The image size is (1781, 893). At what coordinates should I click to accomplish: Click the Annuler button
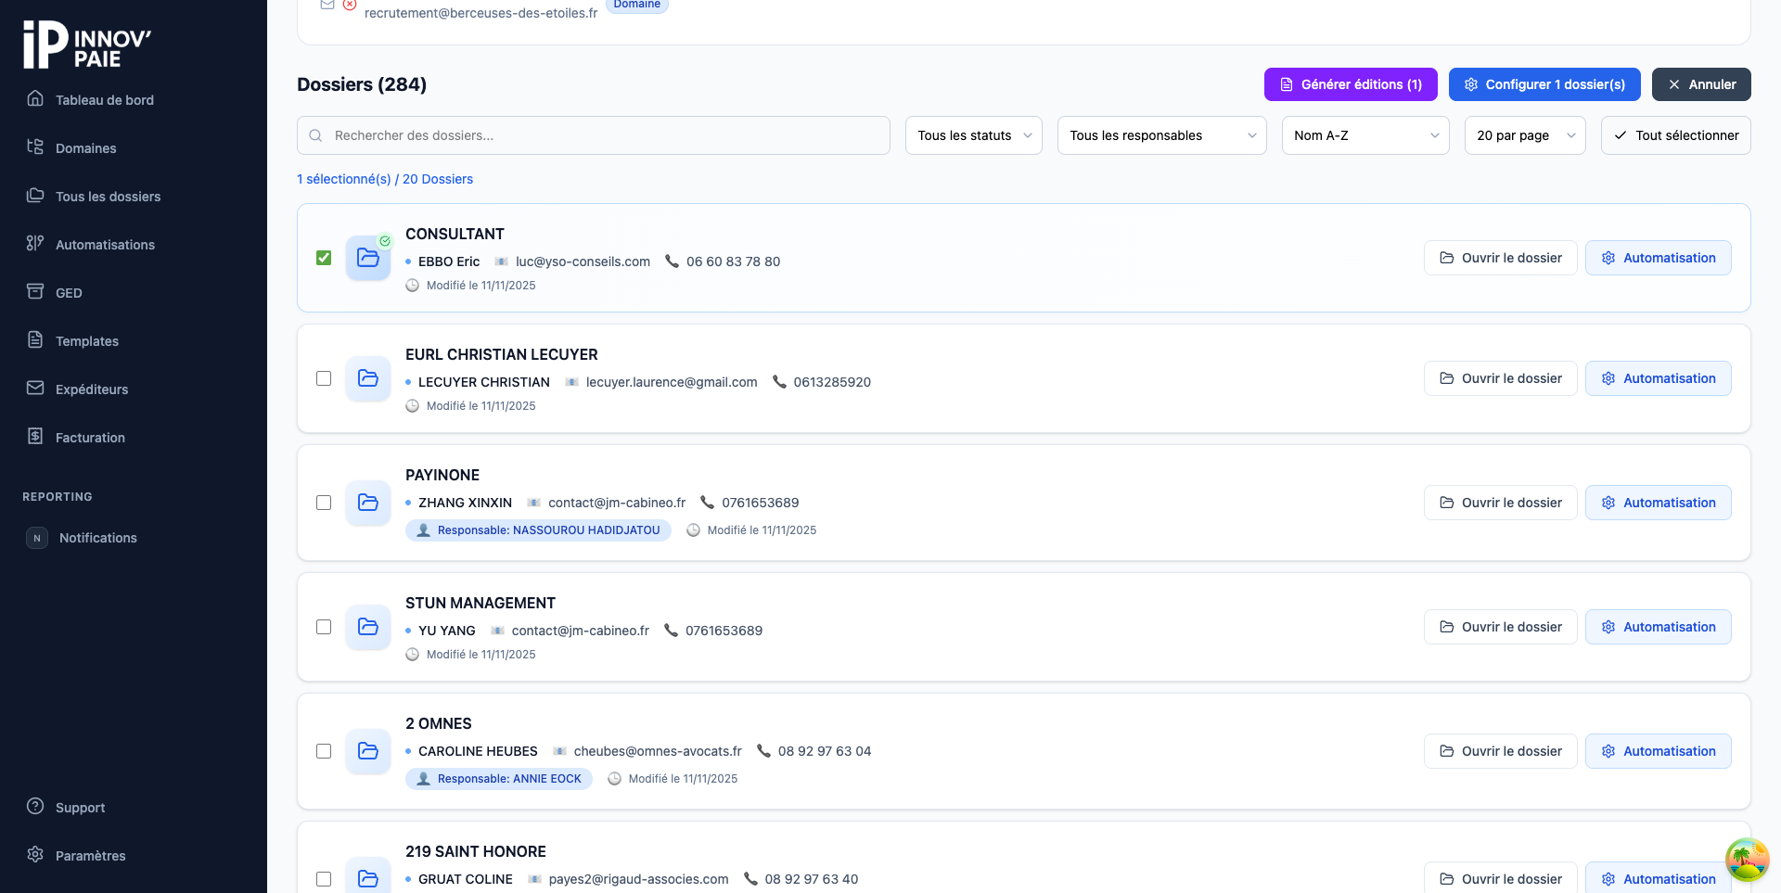[x=1700, y=84]
